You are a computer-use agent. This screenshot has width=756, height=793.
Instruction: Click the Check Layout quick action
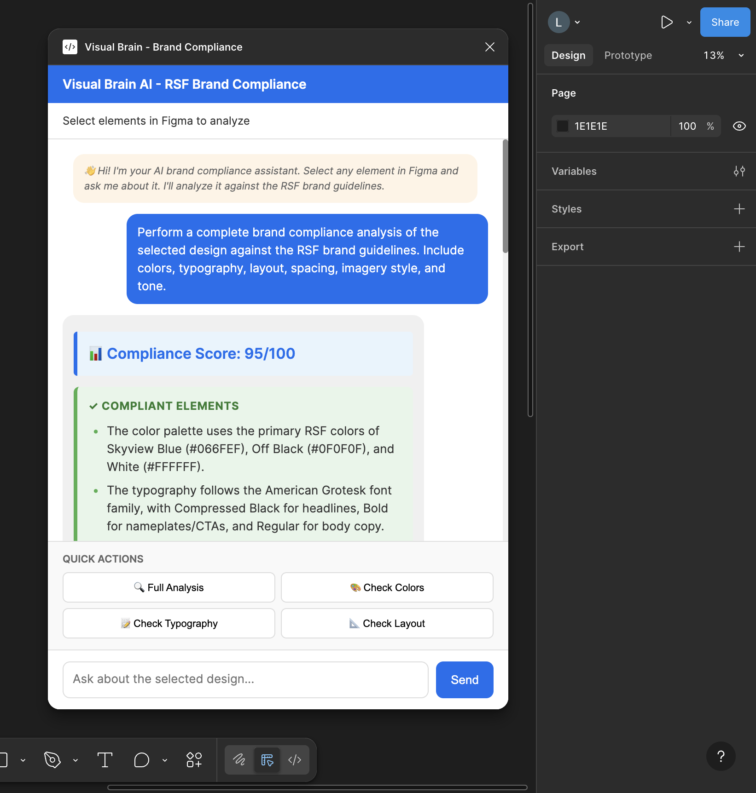coord(387,623)
